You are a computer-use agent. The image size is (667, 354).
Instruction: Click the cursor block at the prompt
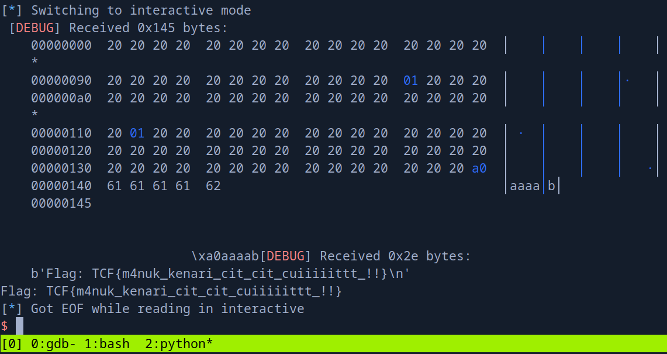[19, 326]
